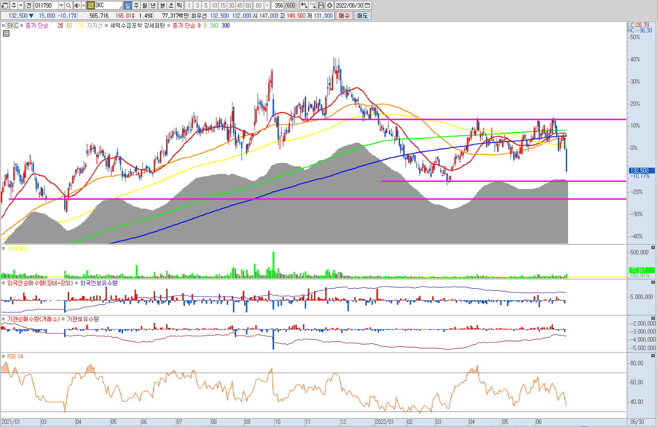Choose interval button 15

223,6
